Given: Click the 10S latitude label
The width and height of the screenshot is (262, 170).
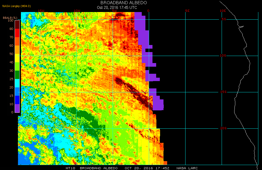Looking at the screenshot, I should tap(223, 55).
